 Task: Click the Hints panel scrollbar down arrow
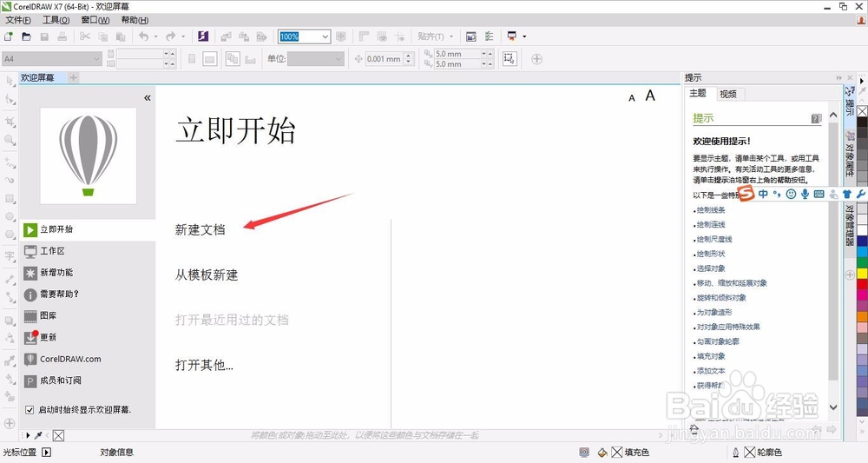833,407
